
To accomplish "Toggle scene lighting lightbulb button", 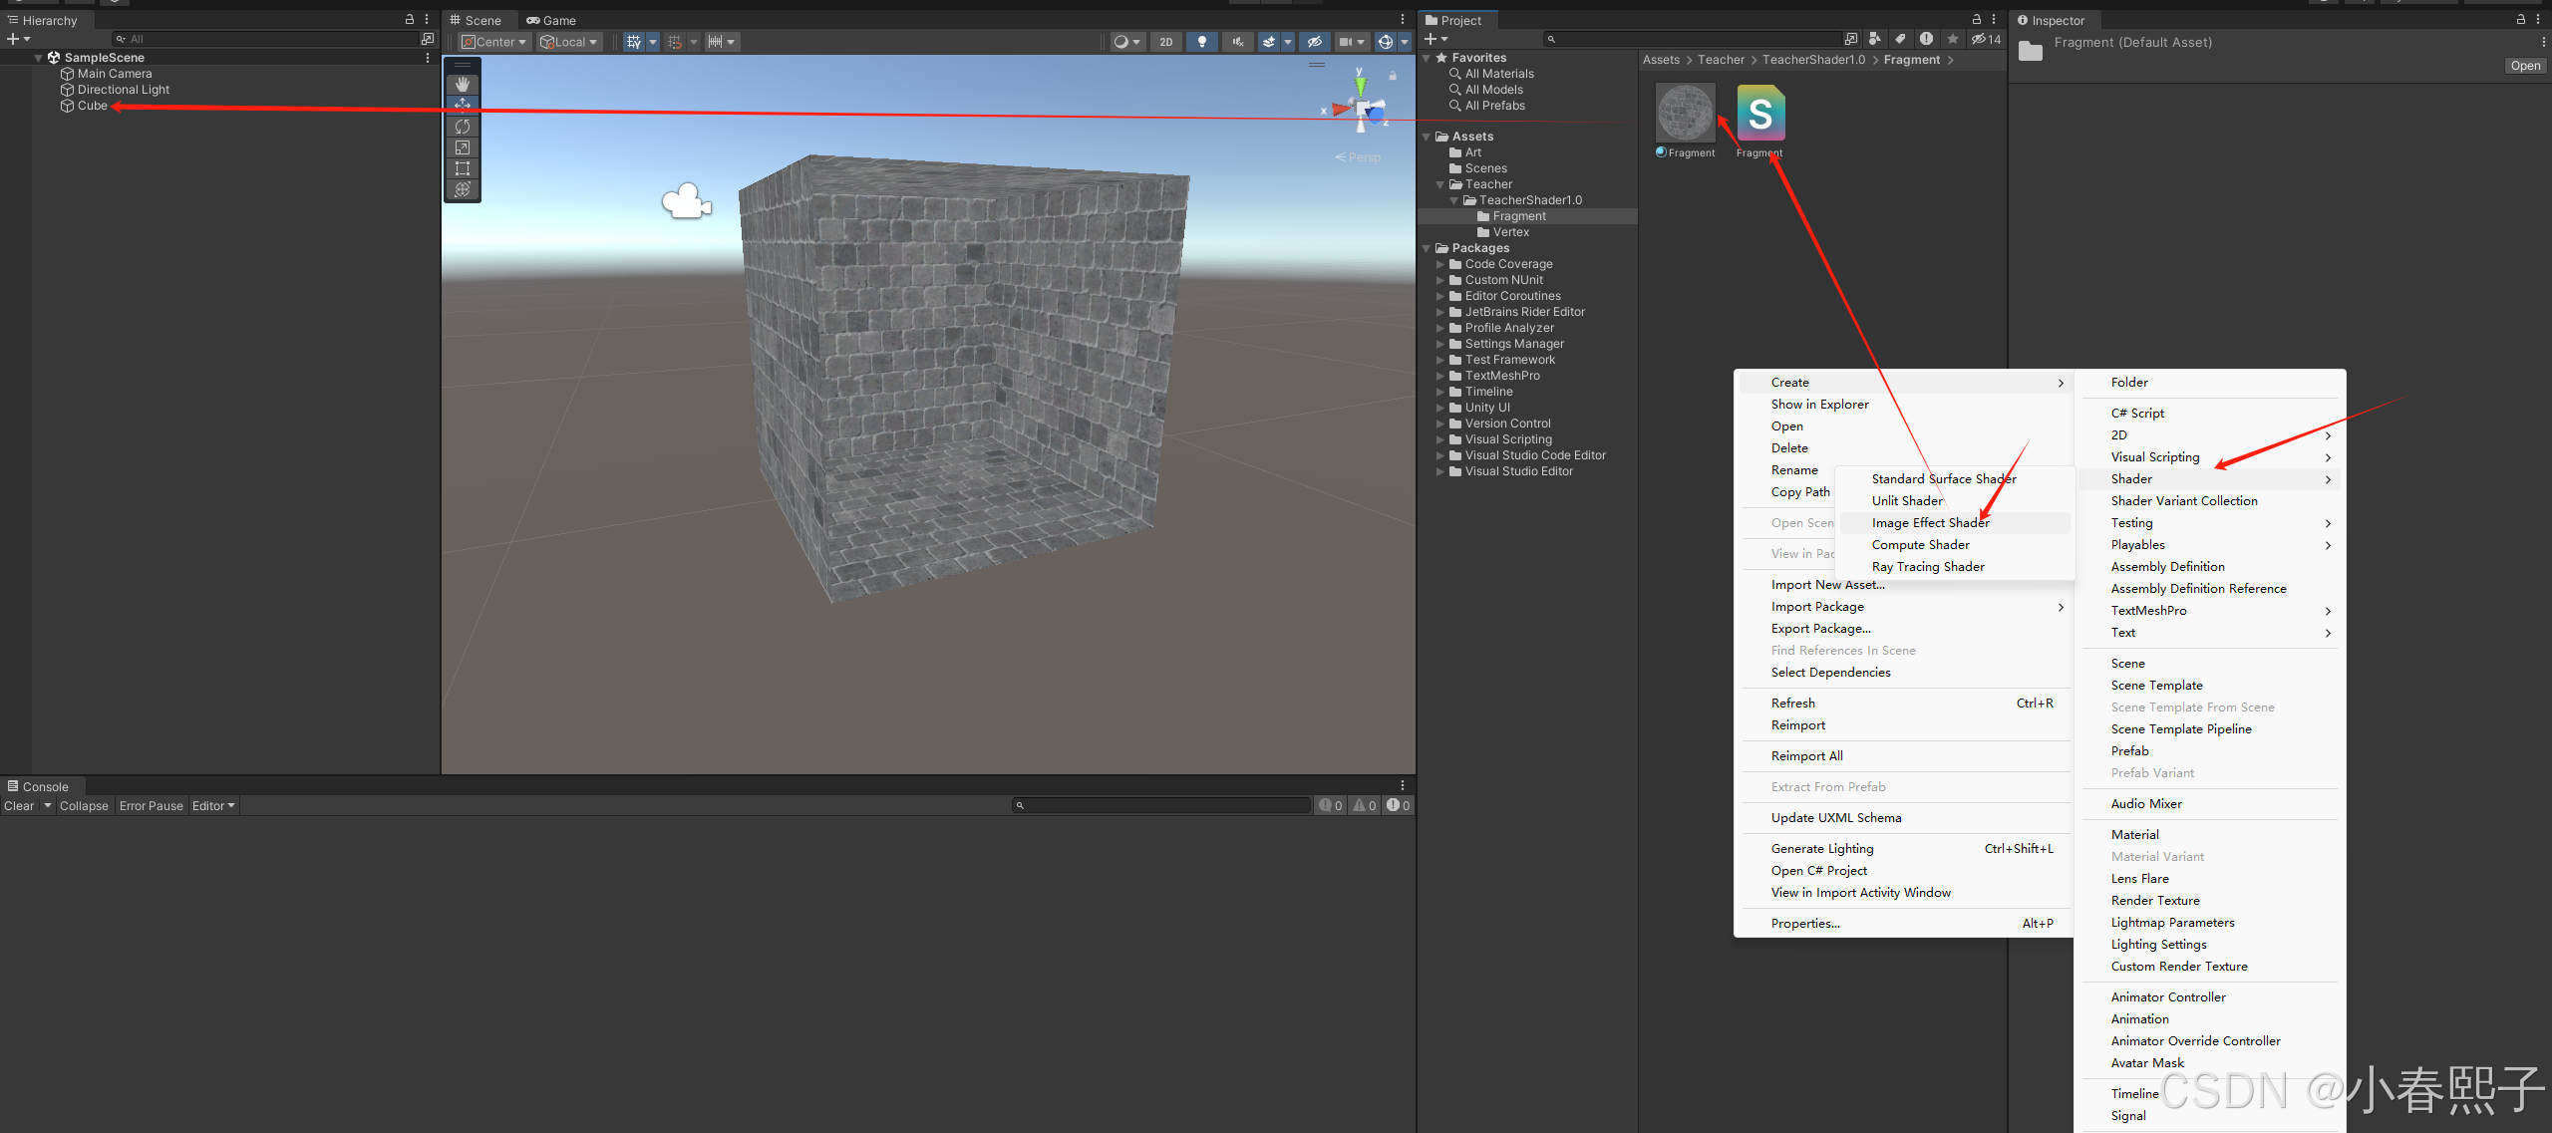I will pos(1202,42).
